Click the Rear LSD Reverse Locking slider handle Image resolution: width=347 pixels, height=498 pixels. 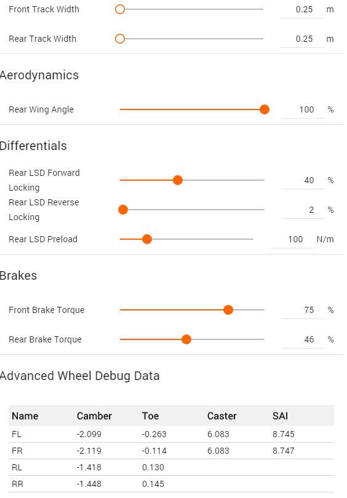(123, 210)
